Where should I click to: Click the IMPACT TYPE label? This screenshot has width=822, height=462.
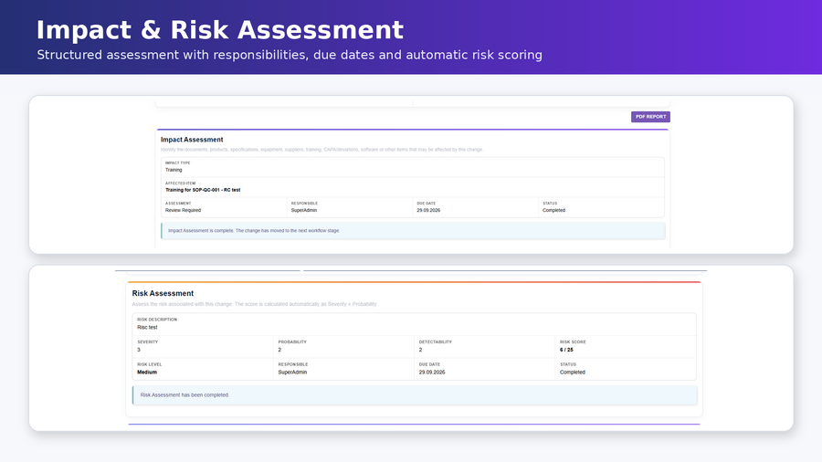click(x=178, y=163)
